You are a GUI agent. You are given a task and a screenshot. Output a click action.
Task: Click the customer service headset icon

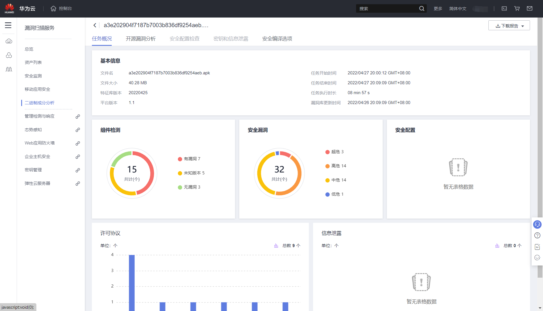(x=537, y=224)
